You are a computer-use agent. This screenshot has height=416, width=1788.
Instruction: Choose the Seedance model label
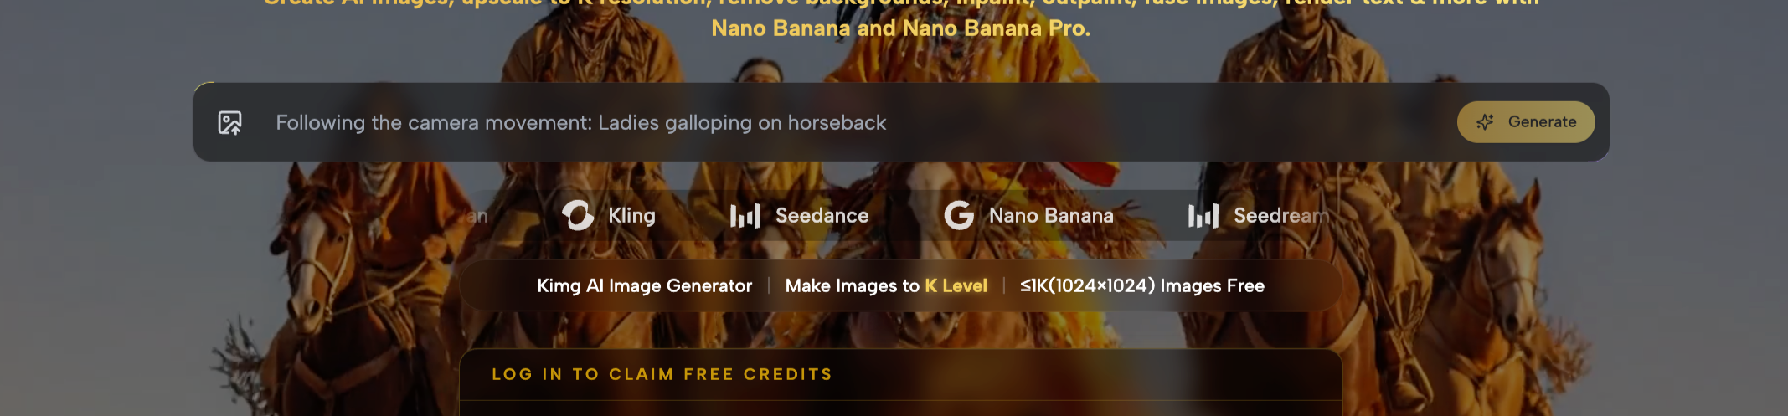822,216
